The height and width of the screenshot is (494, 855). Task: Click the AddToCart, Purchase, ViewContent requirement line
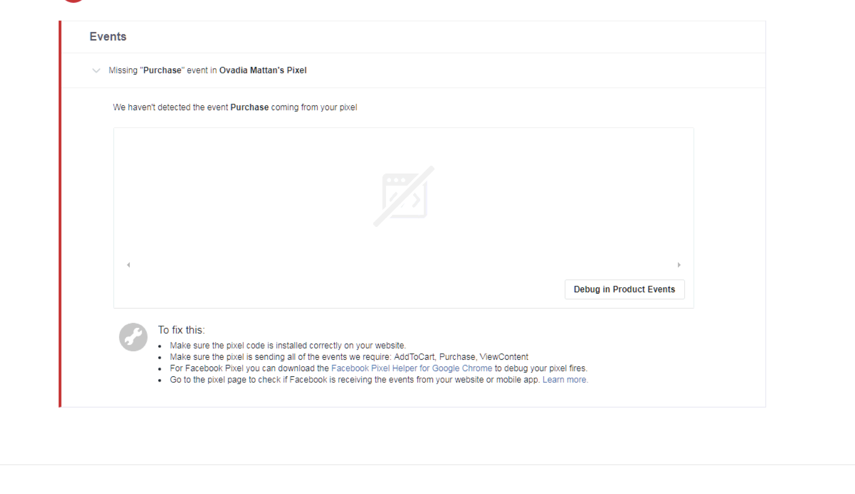point(349,357)
